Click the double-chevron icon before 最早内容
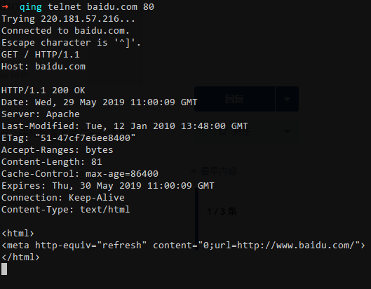This screenshot has height=289, width=371. [x=194, y=171]
